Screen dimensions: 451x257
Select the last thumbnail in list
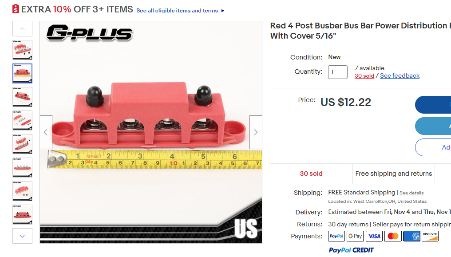point(23,214)
